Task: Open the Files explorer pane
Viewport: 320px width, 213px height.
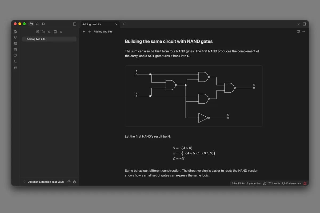Action: tap(31, 24)
